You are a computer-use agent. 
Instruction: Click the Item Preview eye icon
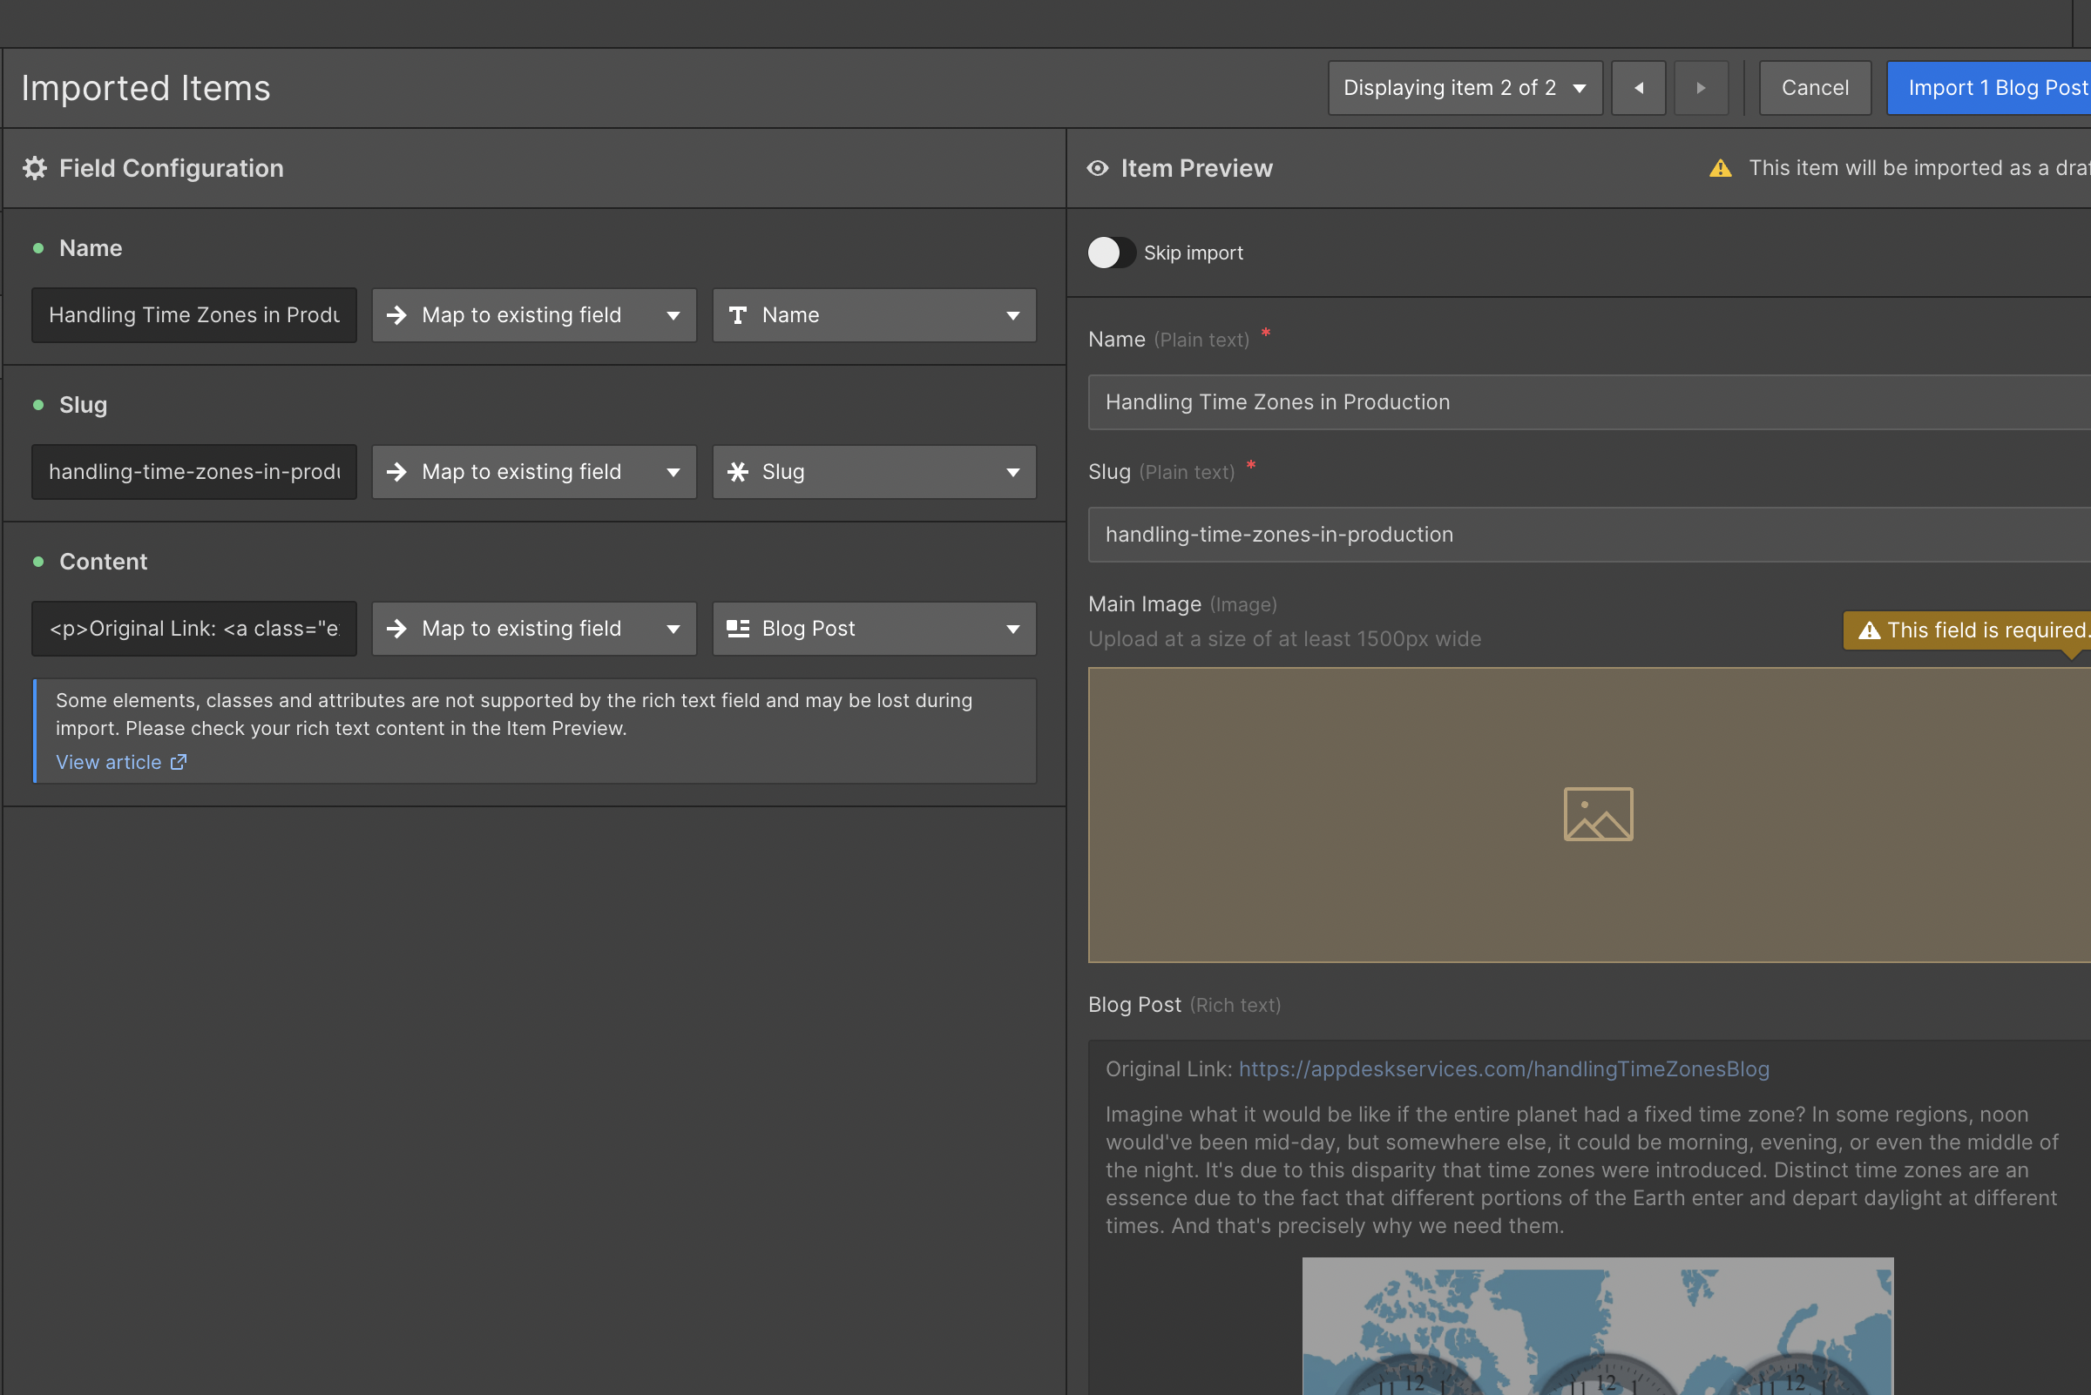click(1098, 168)
